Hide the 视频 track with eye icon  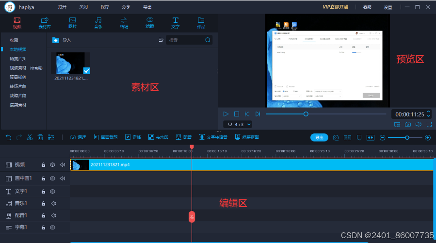pyautogui.click(x=52, y=165)
